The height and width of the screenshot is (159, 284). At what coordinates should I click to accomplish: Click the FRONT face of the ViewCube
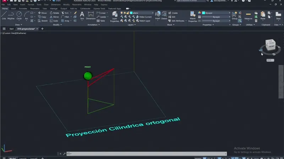tap(271, 46)
